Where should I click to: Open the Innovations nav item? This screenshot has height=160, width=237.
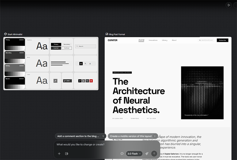tap(153, 40)
